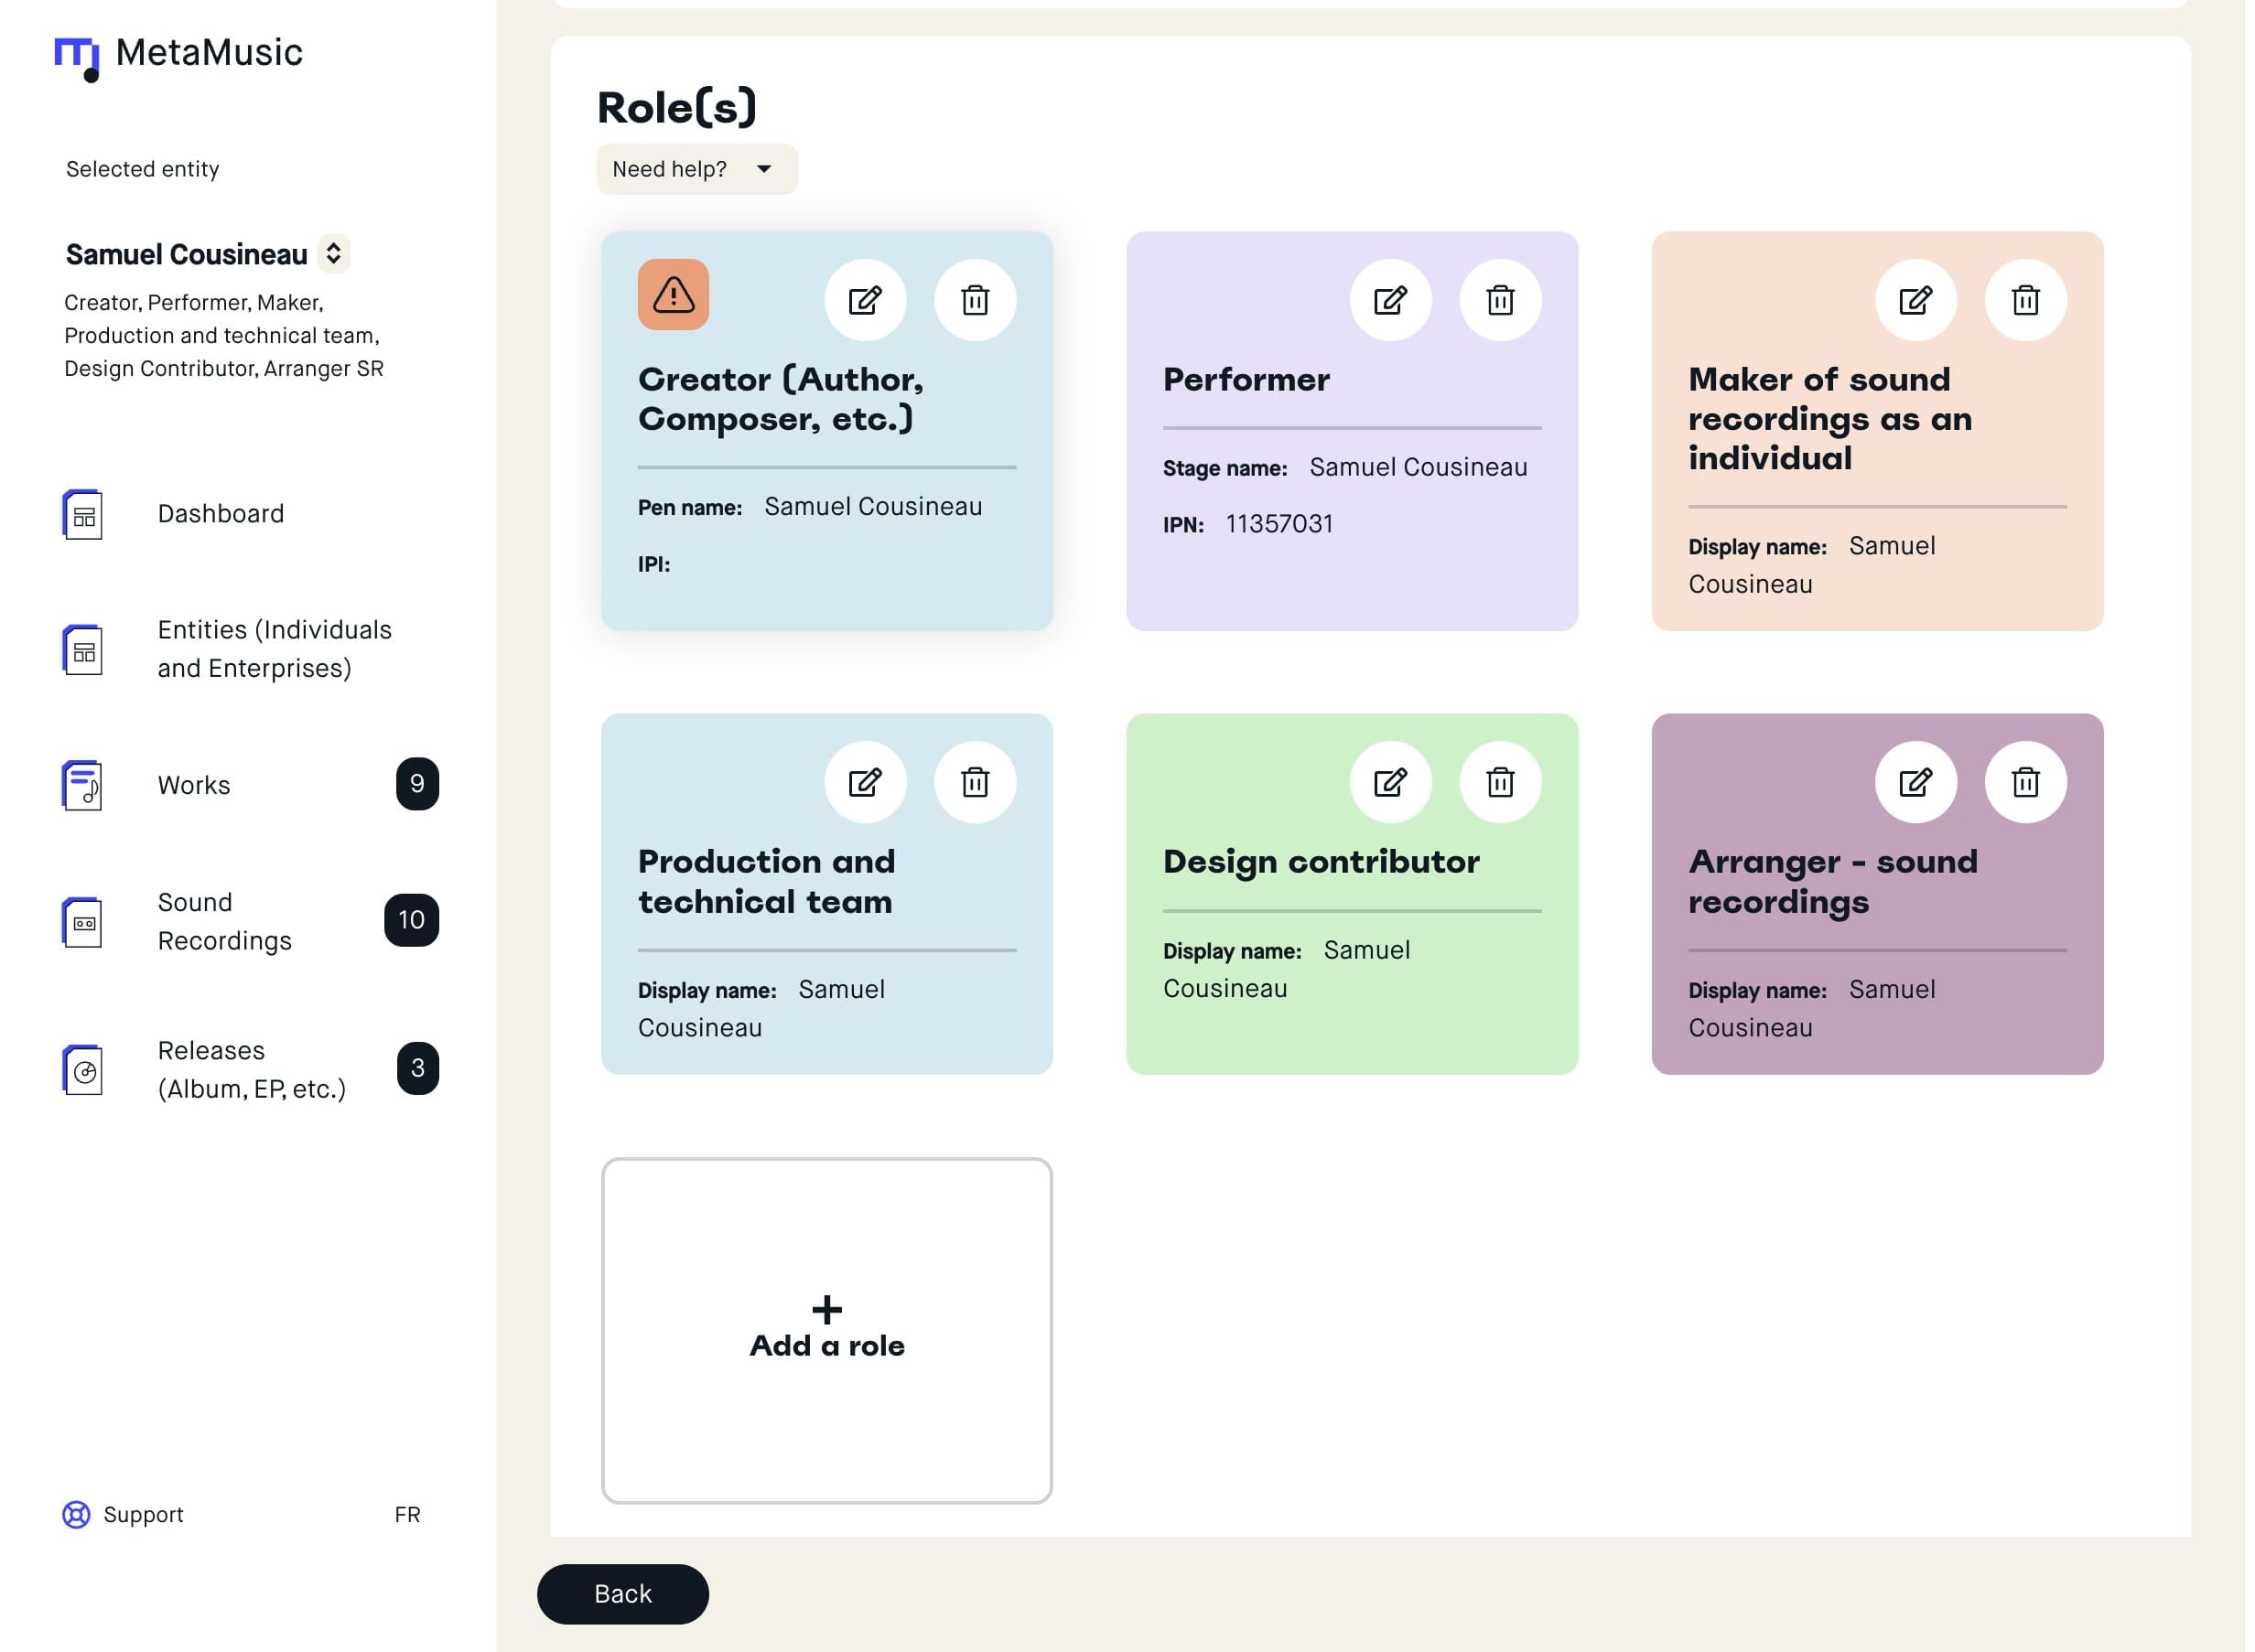2255x1652 pixels.
Task: Expand the Need help? dropdown
Action: pyautogui.click(x=696, y=169)
